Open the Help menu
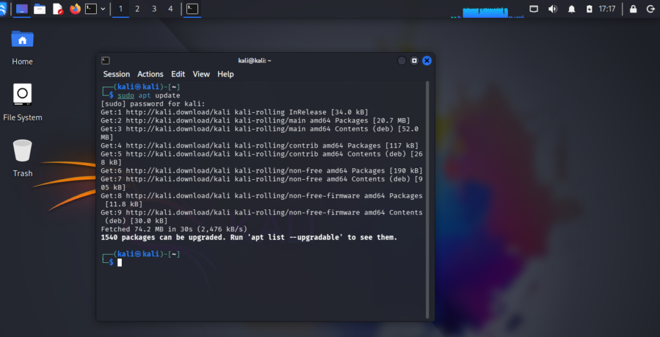This screenshot has height=337, width=660. coord(226,74)
